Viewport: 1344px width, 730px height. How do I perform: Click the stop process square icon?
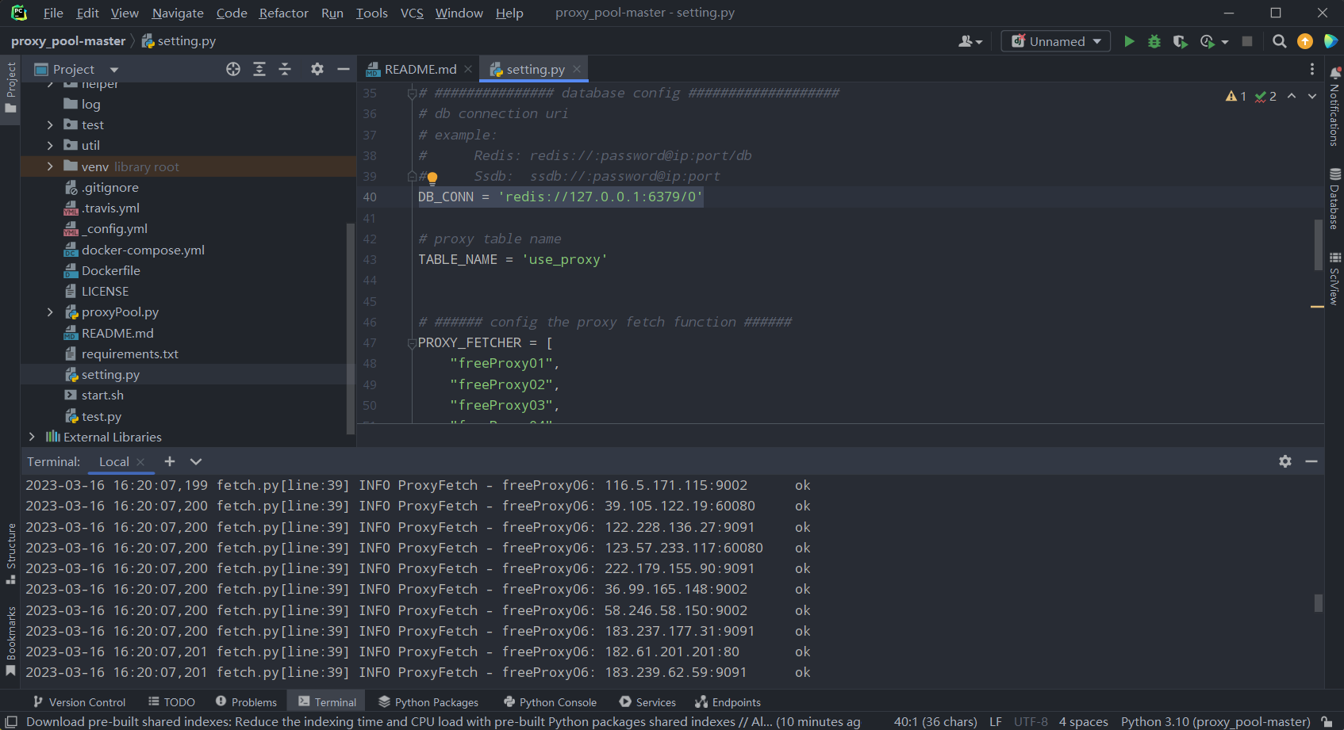pyautogui.click(x=1247, y=41)
